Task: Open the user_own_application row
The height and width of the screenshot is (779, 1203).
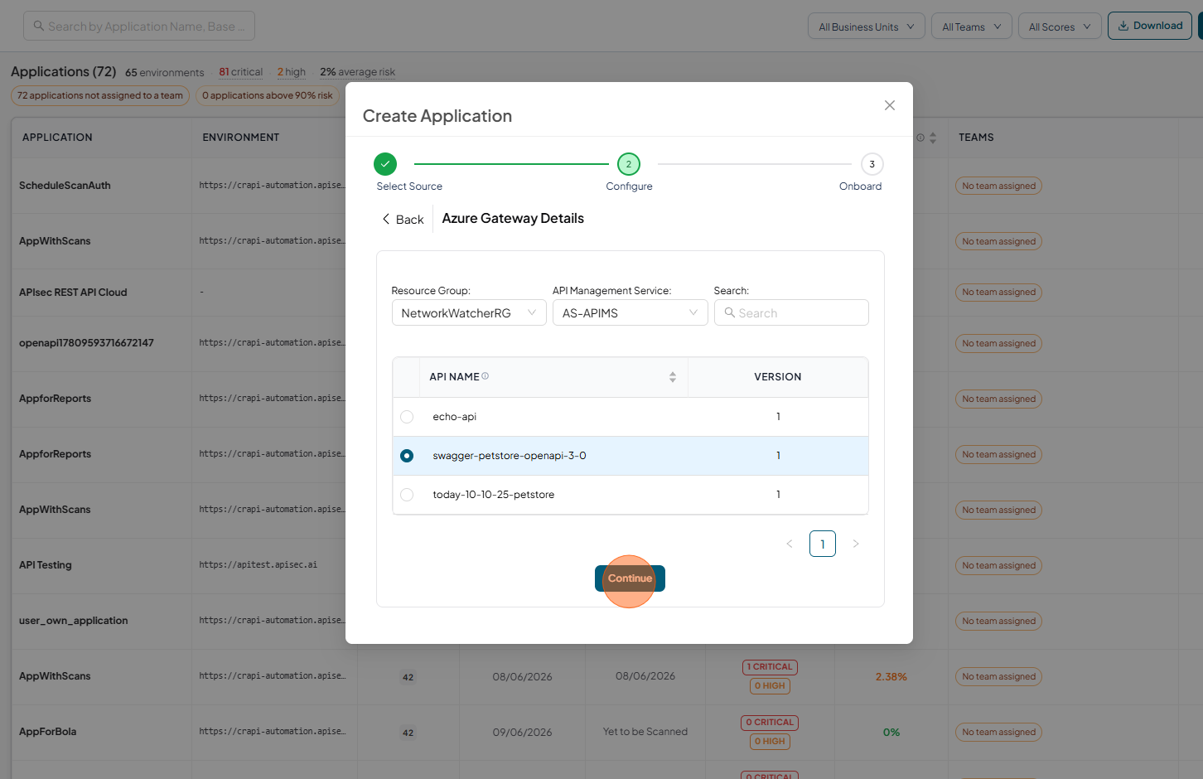Action: click(74, 621)
